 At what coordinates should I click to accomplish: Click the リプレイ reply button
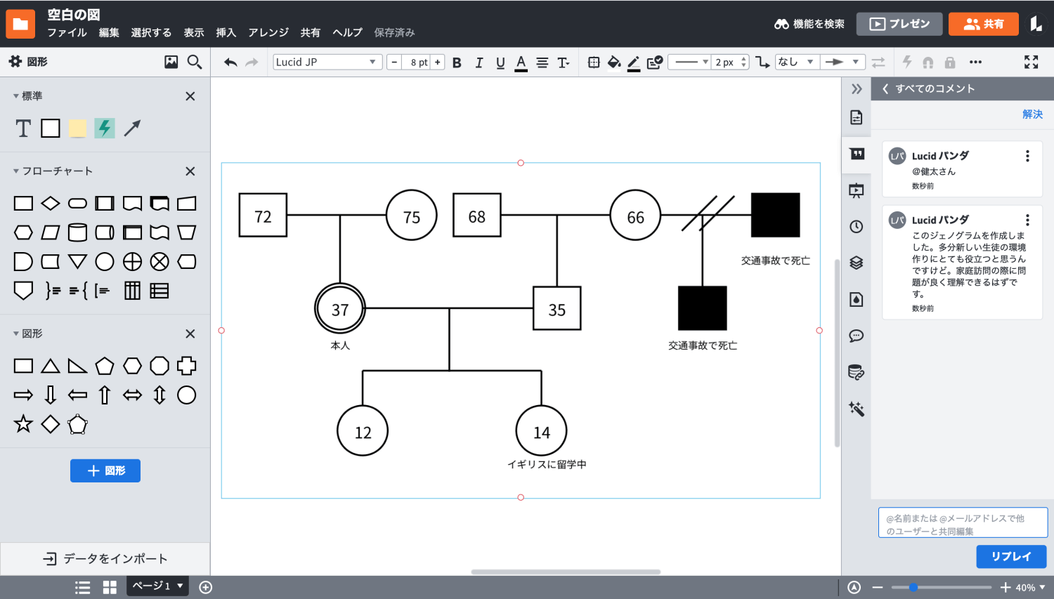click(x=1010, y=556)
